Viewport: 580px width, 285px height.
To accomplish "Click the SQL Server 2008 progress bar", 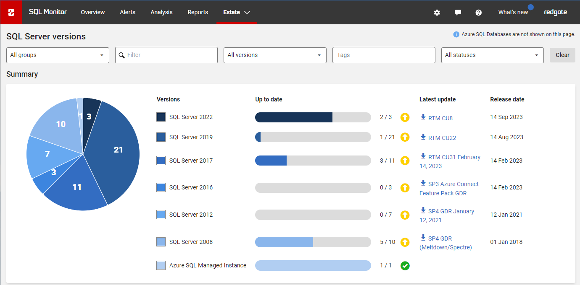I will point(313,242).
